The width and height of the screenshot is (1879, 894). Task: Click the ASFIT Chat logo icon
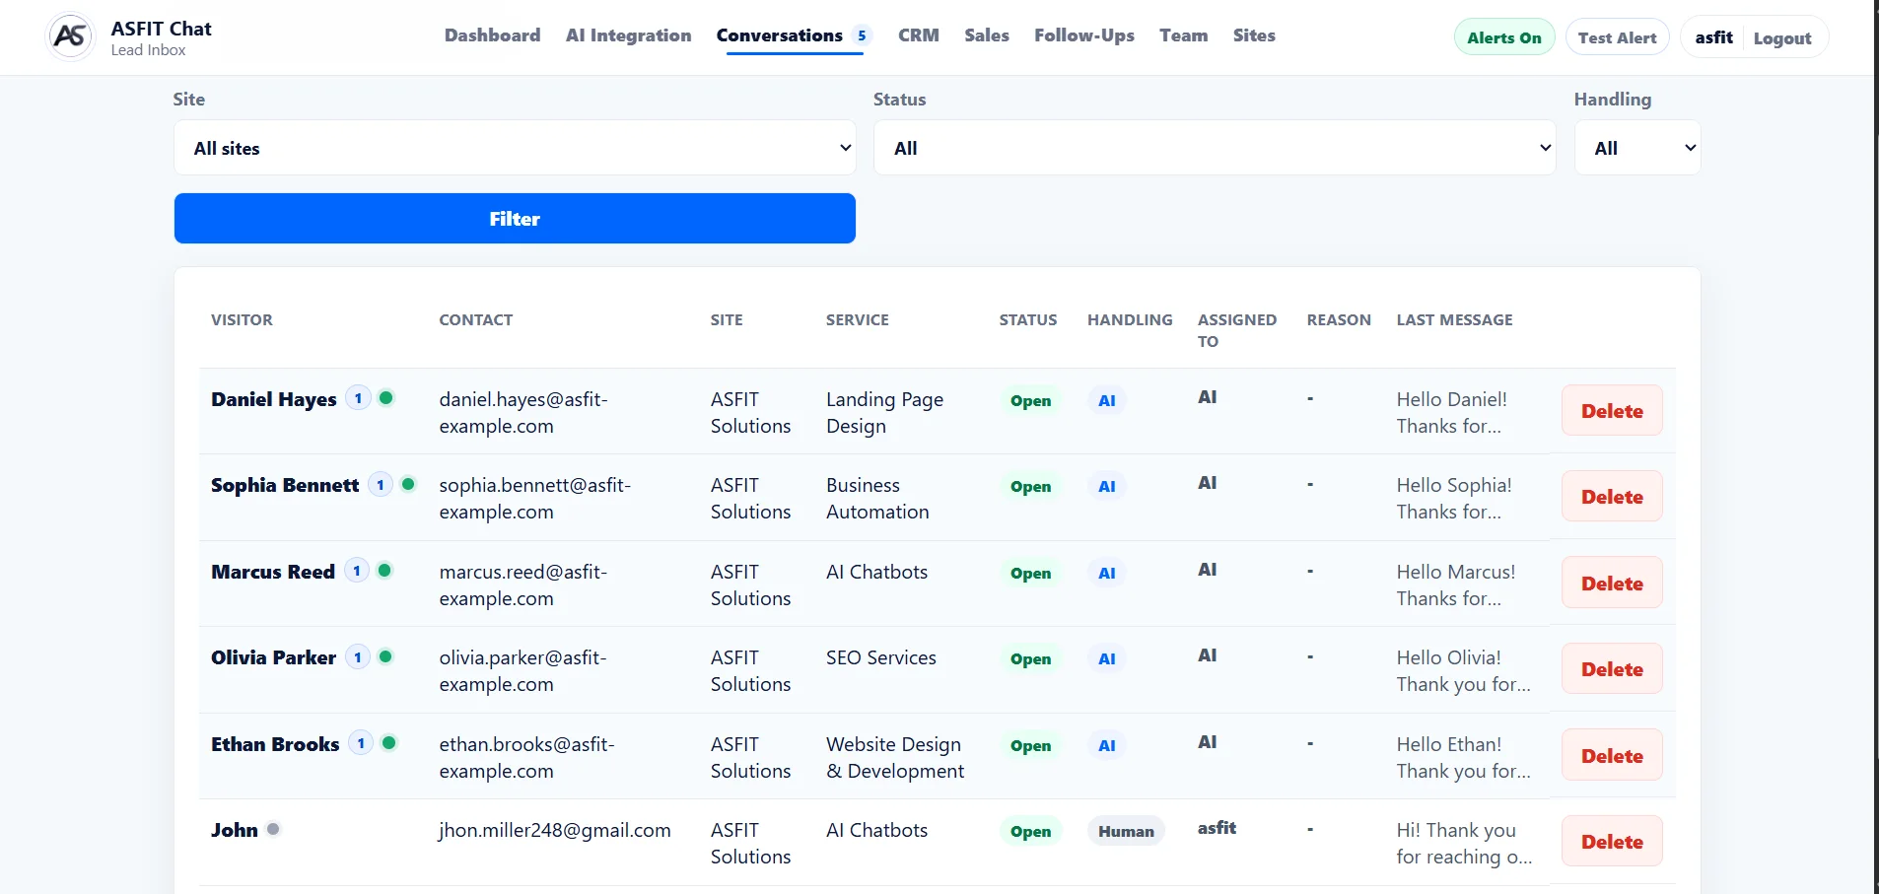(70, 36)
